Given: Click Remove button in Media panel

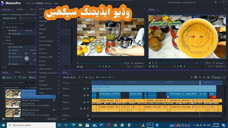Looking at the screenshot, I should click(x=19, y=119).
